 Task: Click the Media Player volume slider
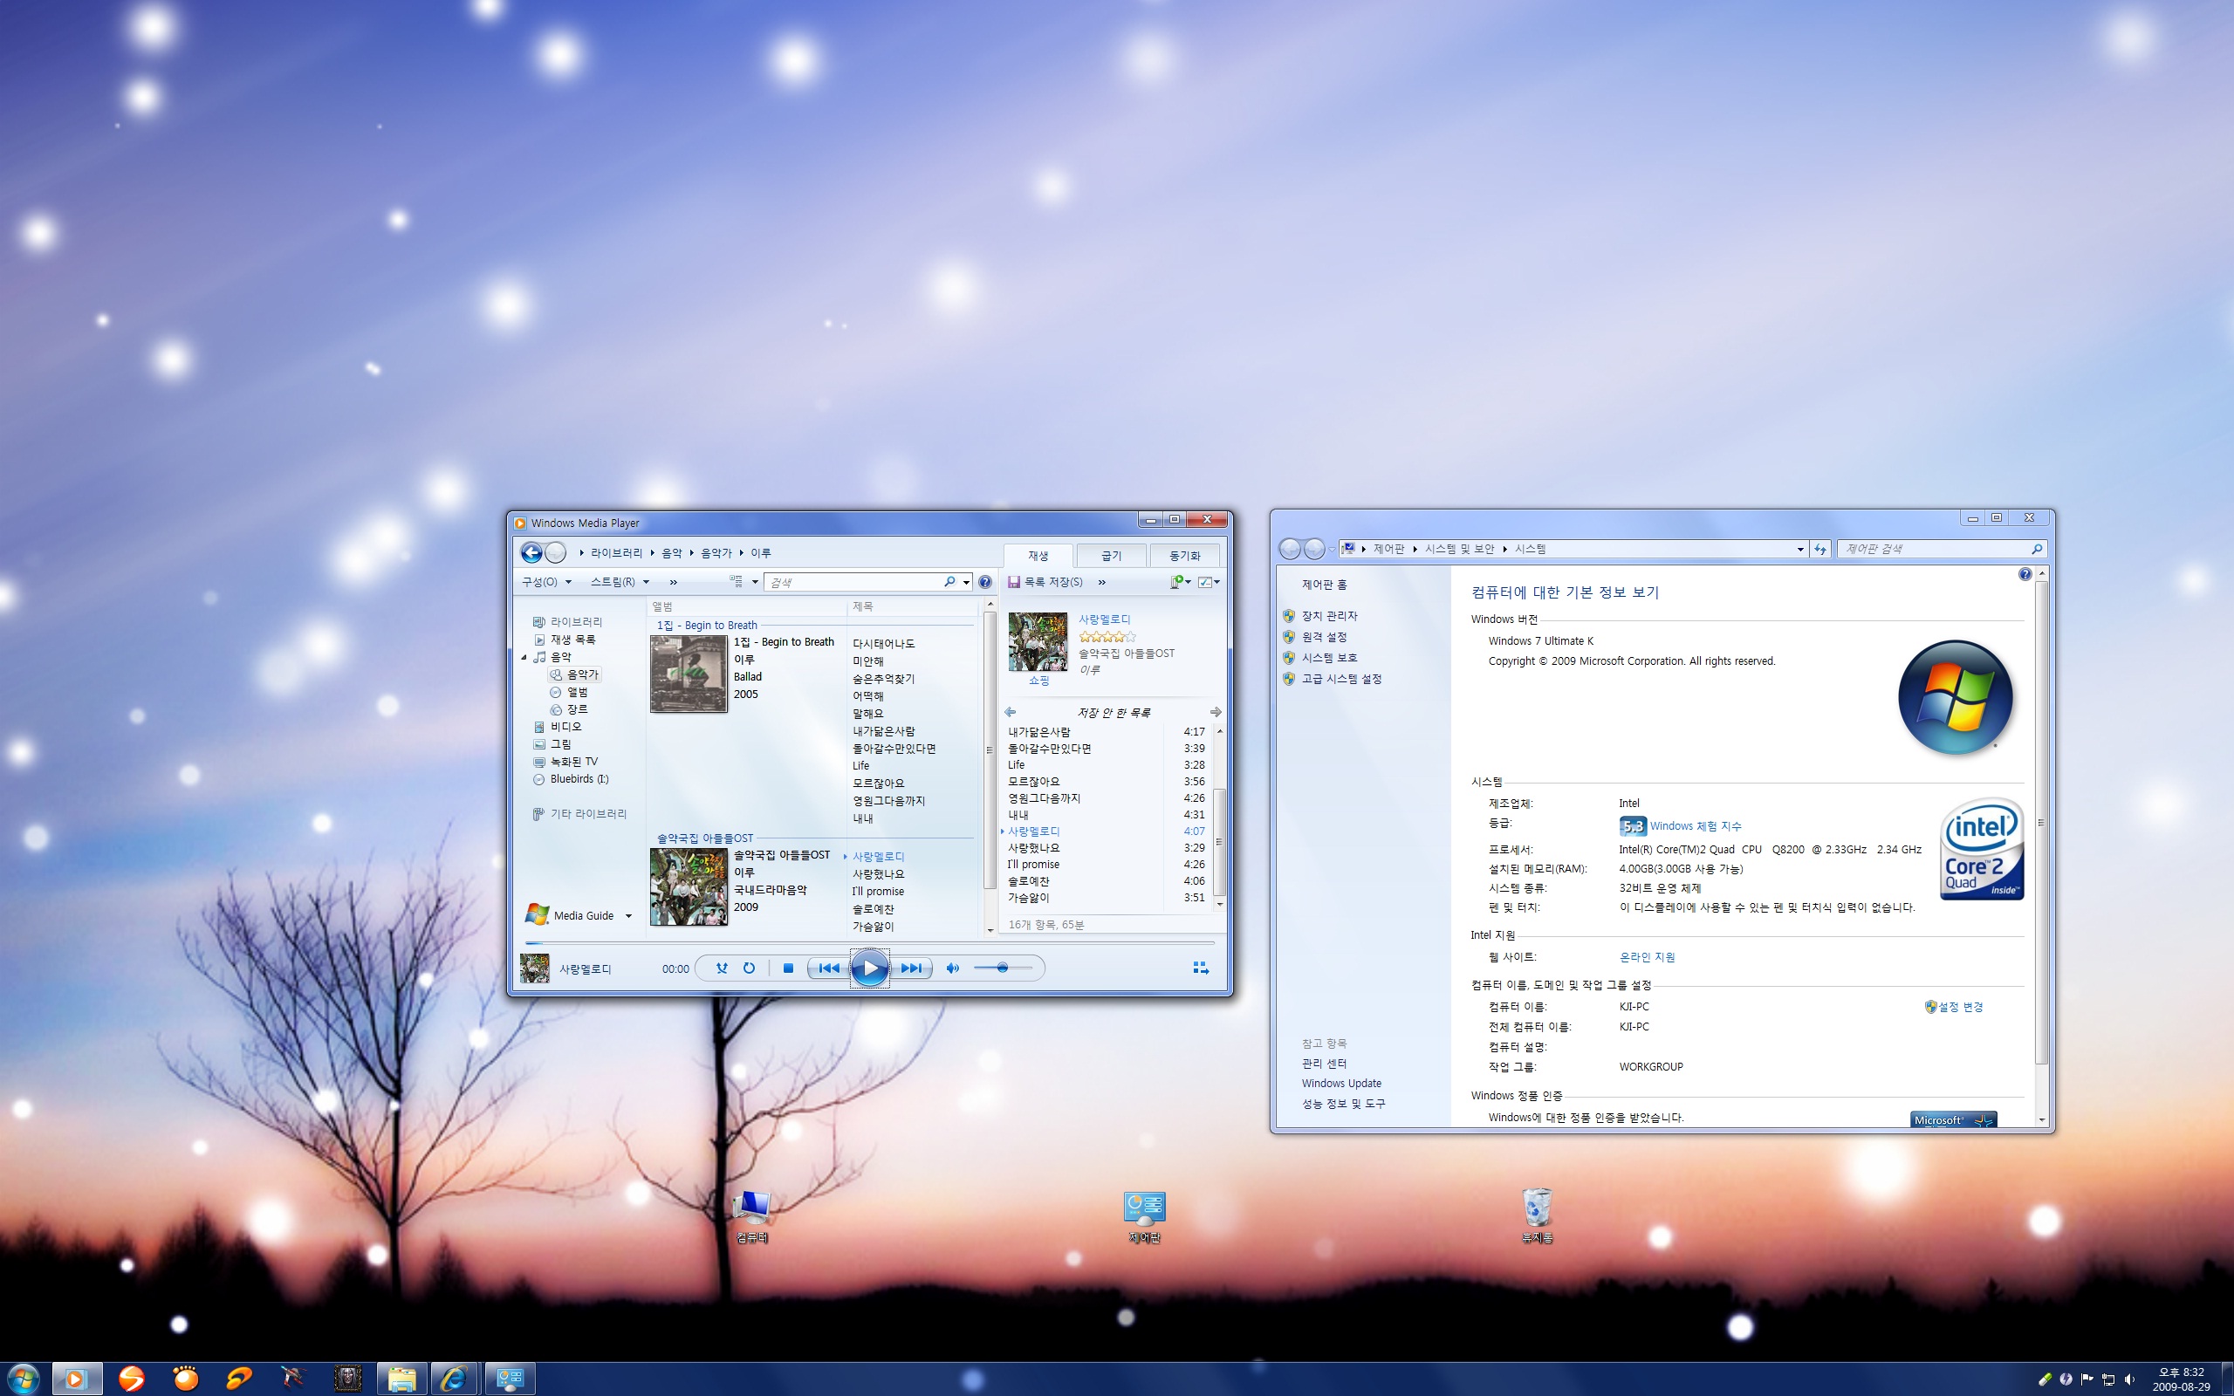(1004, 968)
